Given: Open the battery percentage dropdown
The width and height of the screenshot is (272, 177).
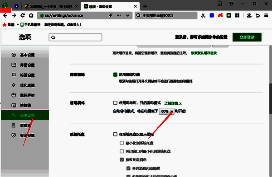Looking at the screenshot, I should 167,112.
